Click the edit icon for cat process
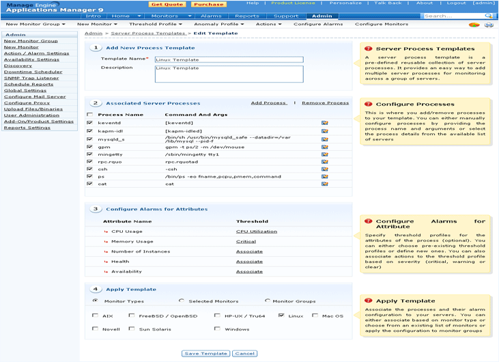This screenshot has width=499, height=362. (325, 184)
